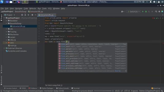164x92 pixels.
Task: Expand all in Project panel
Action: (25, 15)
